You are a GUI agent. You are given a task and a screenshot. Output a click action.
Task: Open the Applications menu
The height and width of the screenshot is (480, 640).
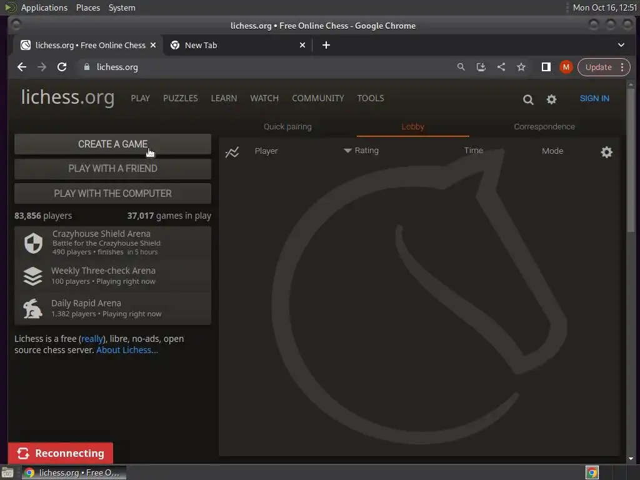[x=44, y=7]
